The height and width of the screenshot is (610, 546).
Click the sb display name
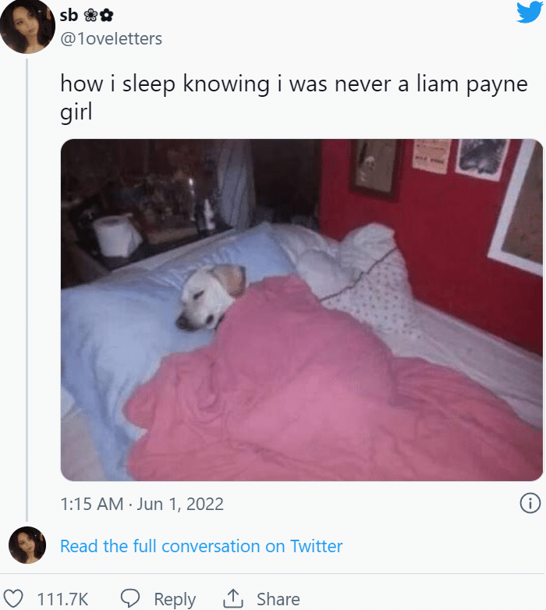coord(69,15)
